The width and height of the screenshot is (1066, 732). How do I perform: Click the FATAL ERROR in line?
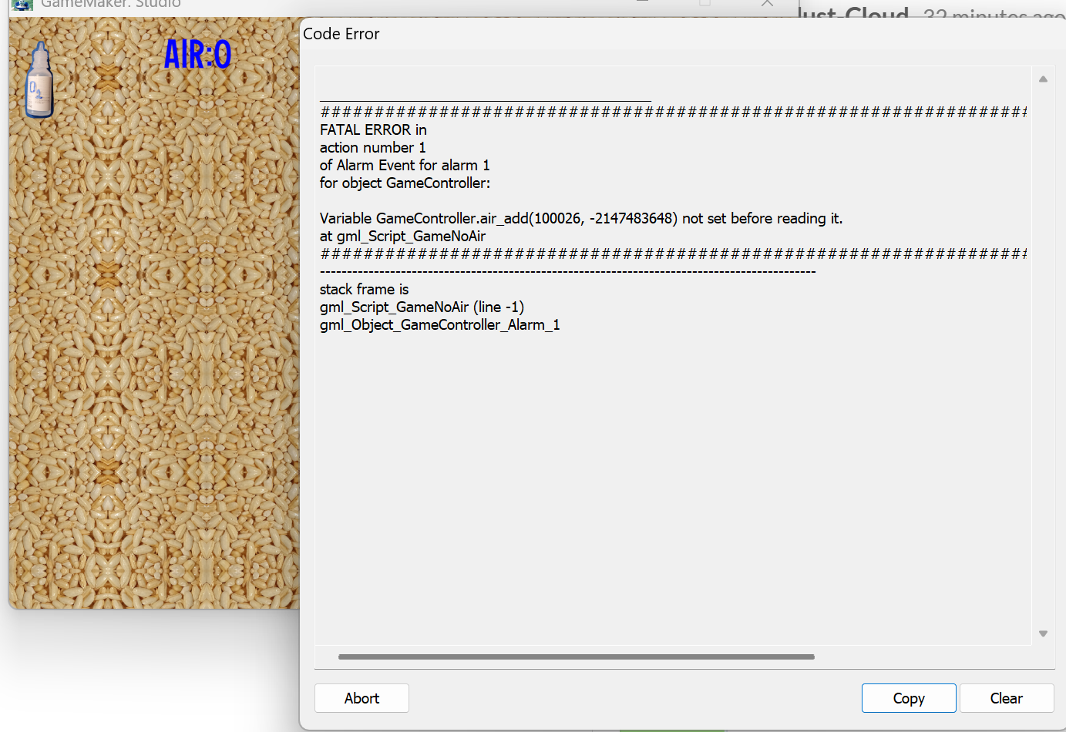pyautogui.click(x=373, y=129)
